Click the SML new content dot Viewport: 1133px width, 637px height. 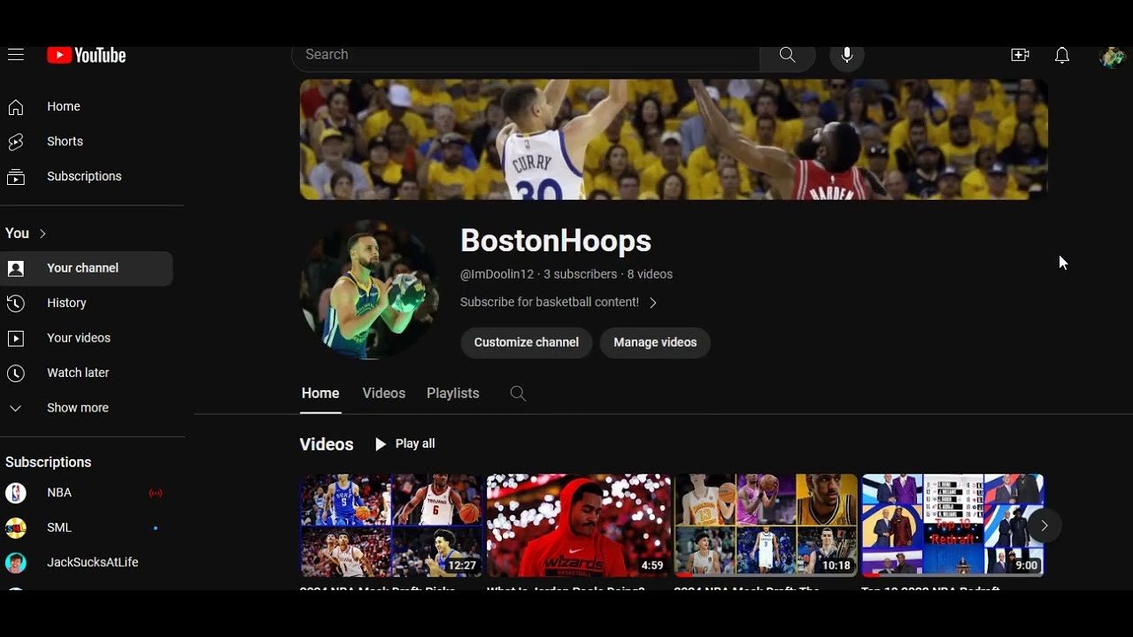[156, 528]
